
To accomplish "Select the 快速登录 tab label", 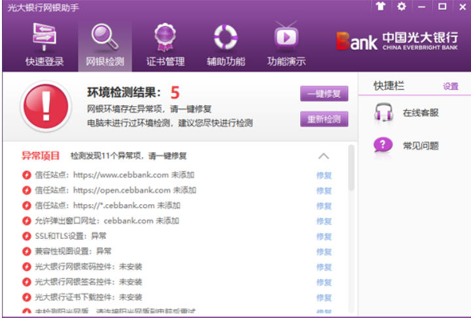I will coord(44,62).
